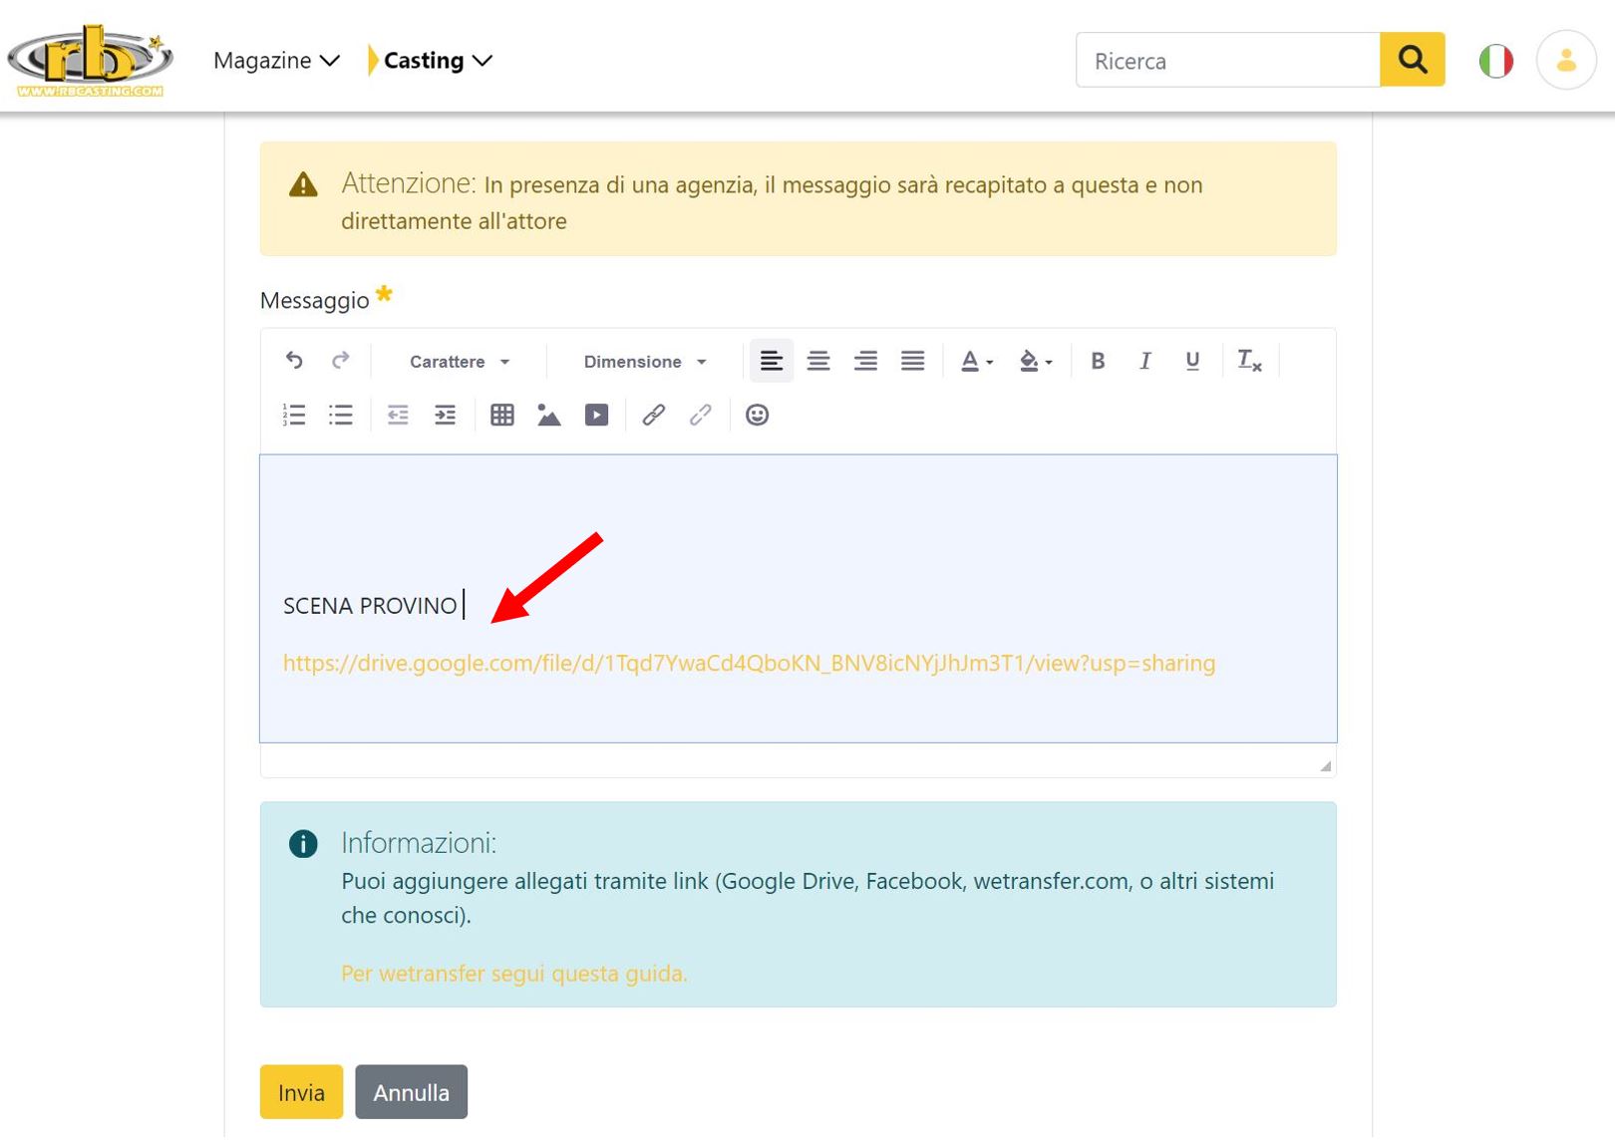The height and width of the screenshot is (1148, 1615).
Task: Toggle underline formatting
Action: (x=1192, y=361)
